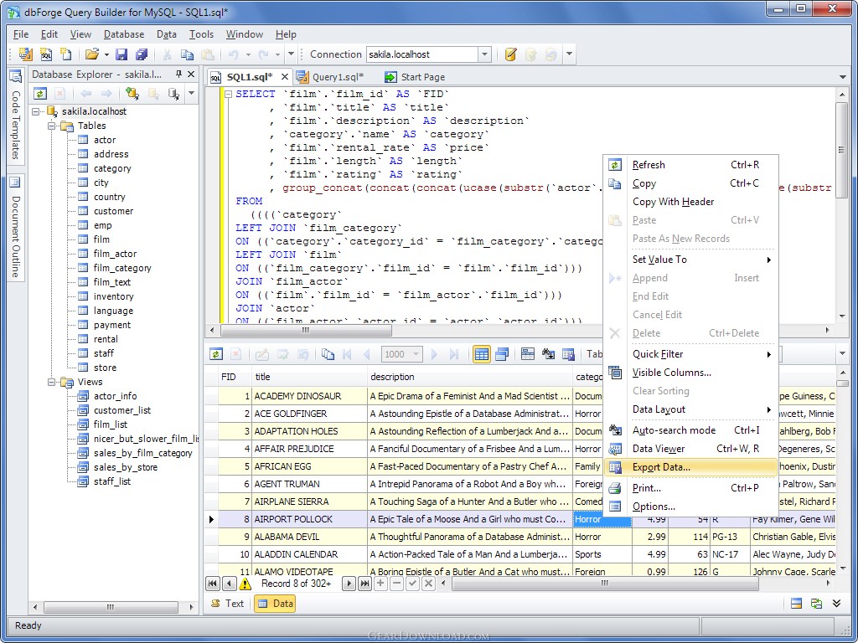Expand the Data Layout submenu
Viewport: 858px width, 643px height.
pos(690,409)
